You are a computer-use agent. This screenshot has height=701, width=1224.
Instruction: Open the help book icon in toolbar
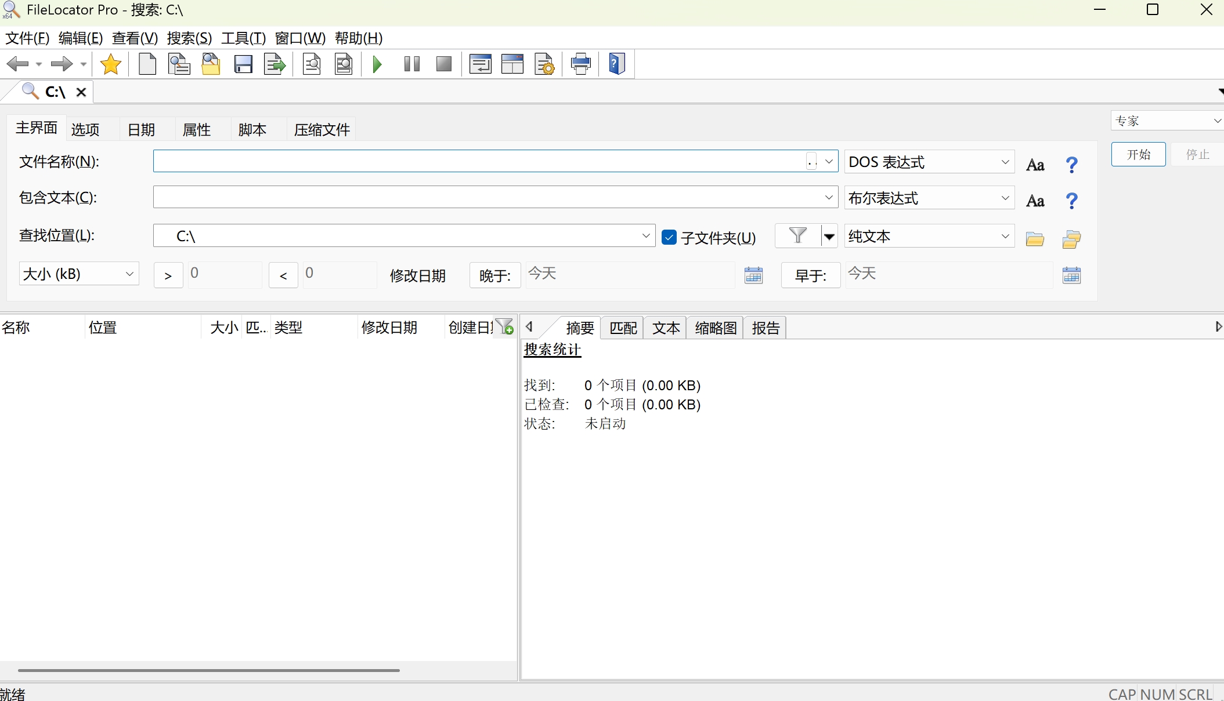[617, 64]
